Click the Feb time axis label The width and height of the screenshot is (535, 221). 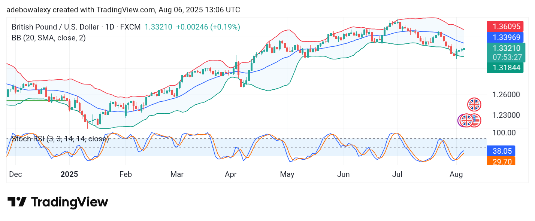click(126, 174)
